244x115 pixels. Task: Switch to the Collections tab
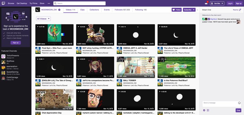(94, 10)
